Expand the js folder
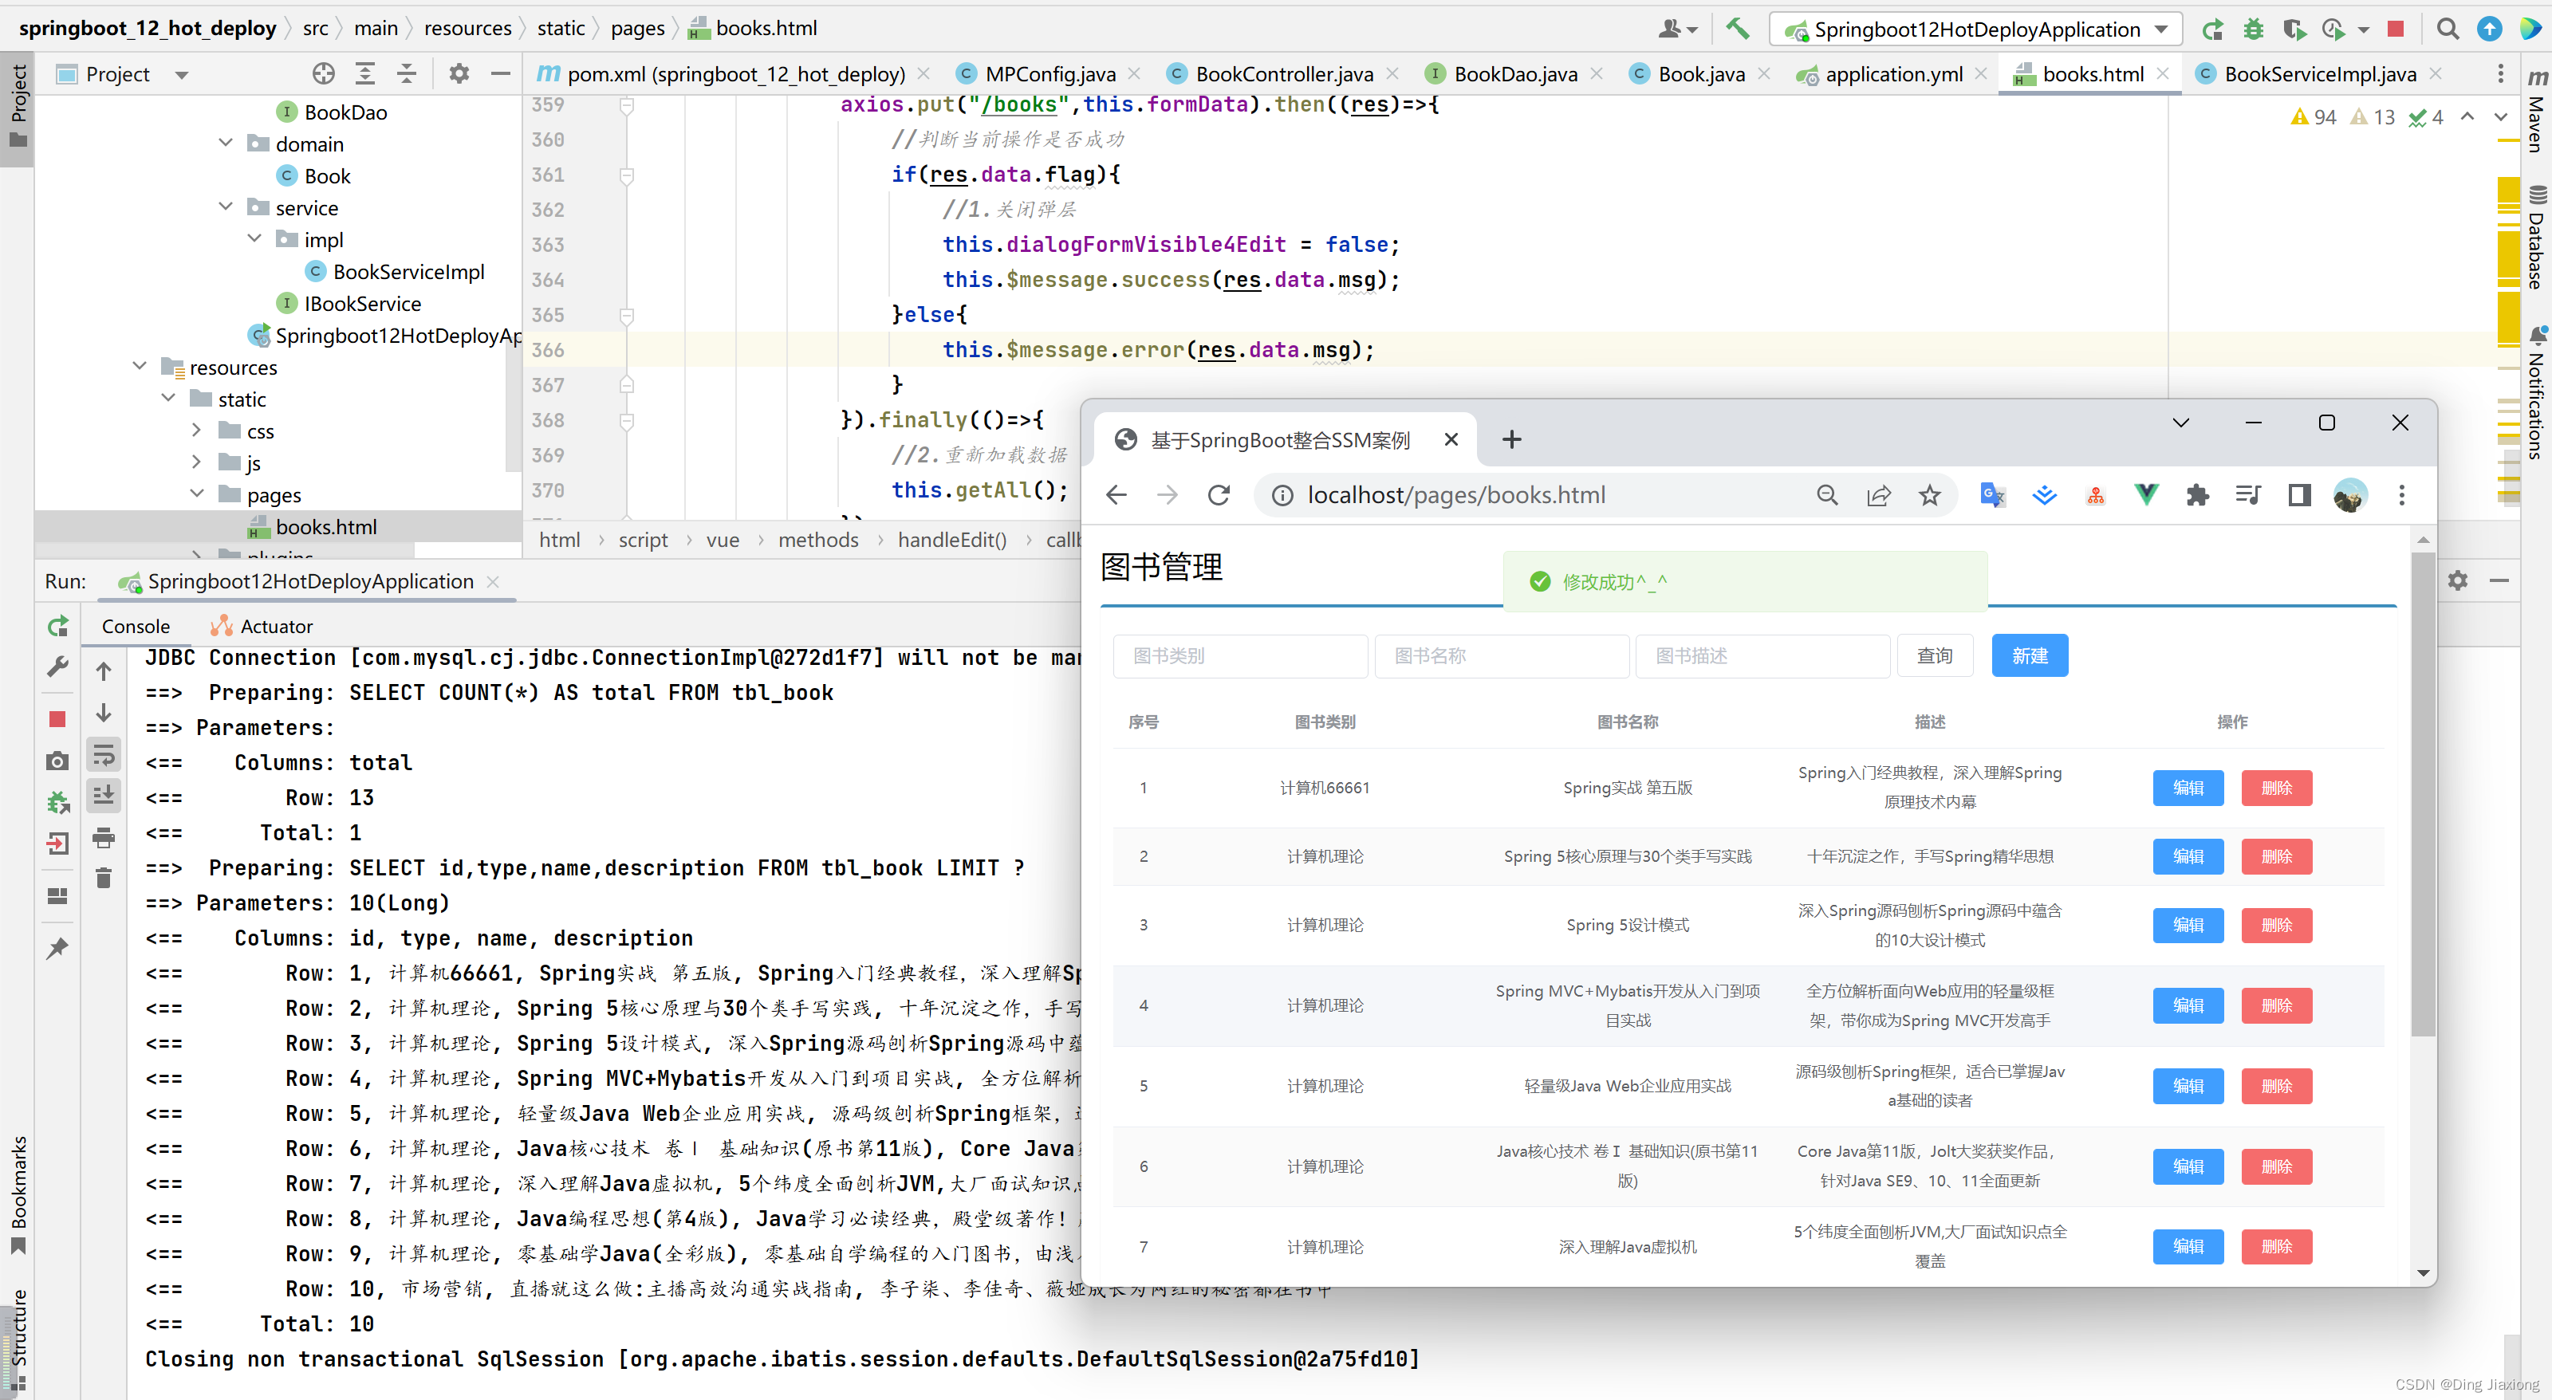Viewport: 2552px width, 1400px height. 196,462
